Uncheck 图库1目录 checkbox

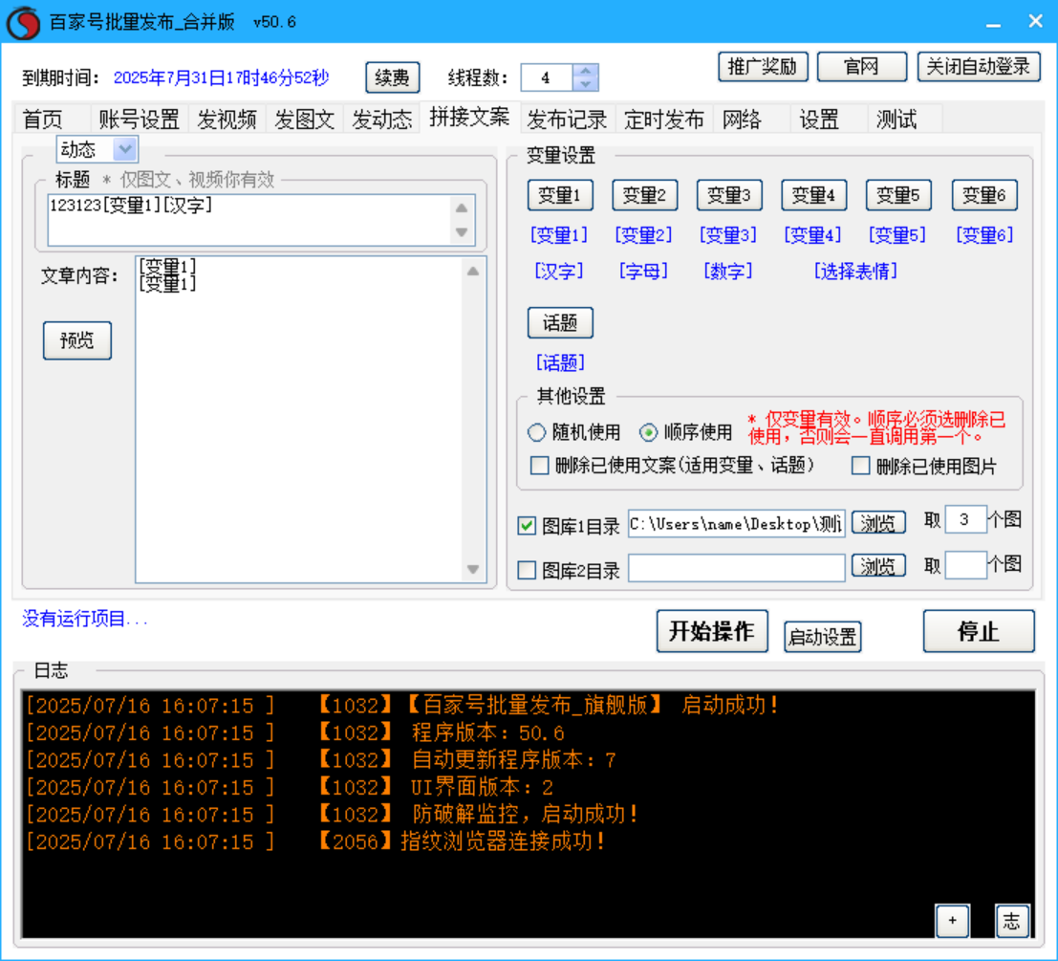(527, 525)
